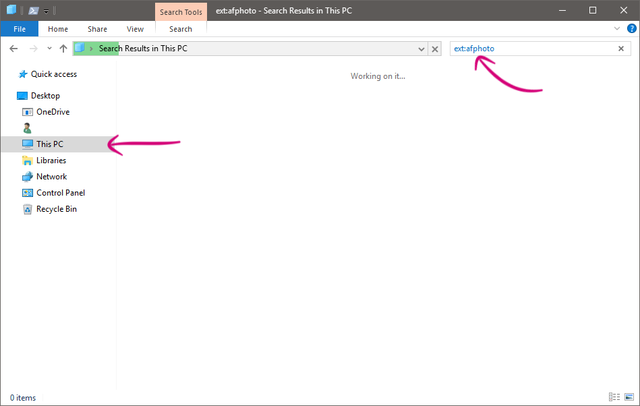Switch to details view in status bar
Image resolution: width=640 pixels, height=406 pixels.
click(614, 397)
